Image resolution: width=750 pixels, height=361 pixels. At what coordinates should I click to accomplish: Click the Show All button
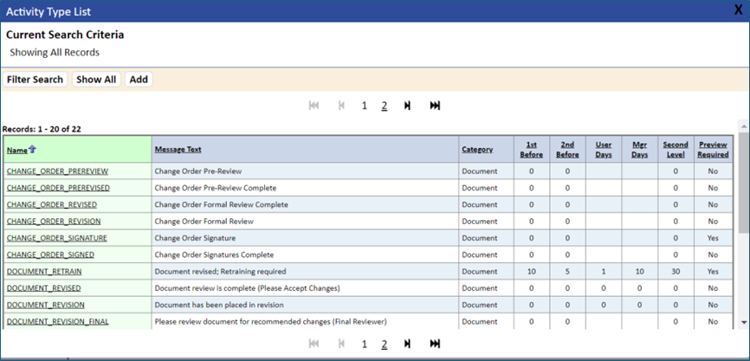96,80
